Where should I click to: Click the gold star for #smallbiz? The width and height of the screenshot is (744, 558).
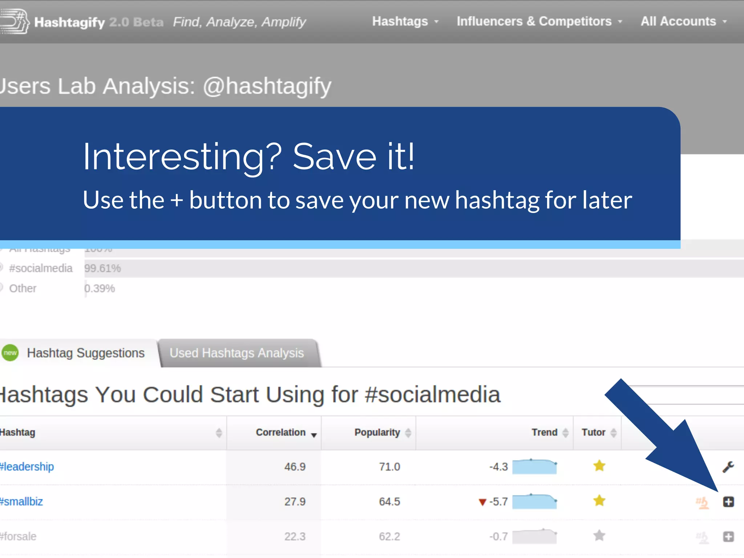pyautogui.click(x=599, y=501)
